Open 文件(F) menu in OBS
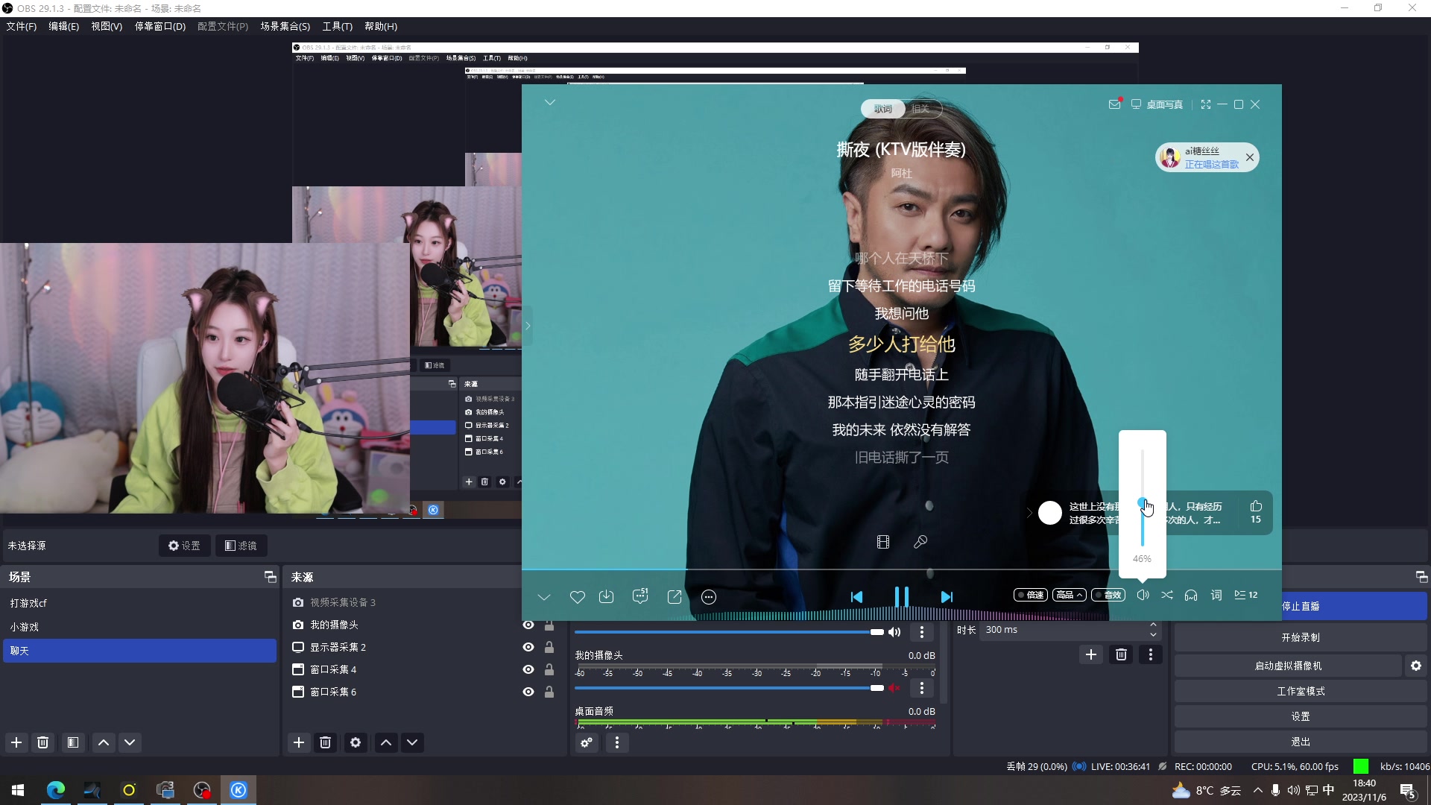 coord(22,26)
